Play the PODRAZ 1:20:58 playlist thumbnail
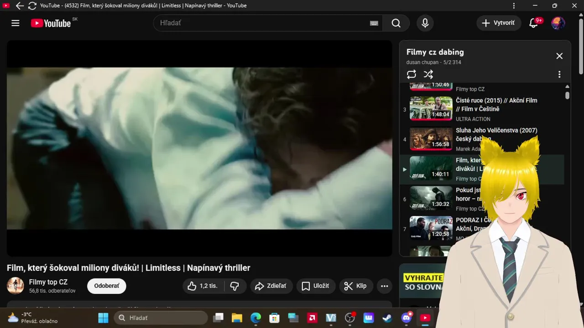This screenshot has height=328, width=584. pyautogui.click(x=431, y=228)
